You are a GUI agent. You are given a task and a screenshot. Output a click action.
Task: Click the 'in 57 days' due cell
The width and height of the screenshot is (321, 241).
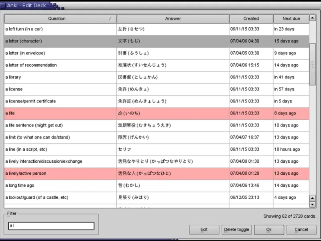click(x=291, y=89)
